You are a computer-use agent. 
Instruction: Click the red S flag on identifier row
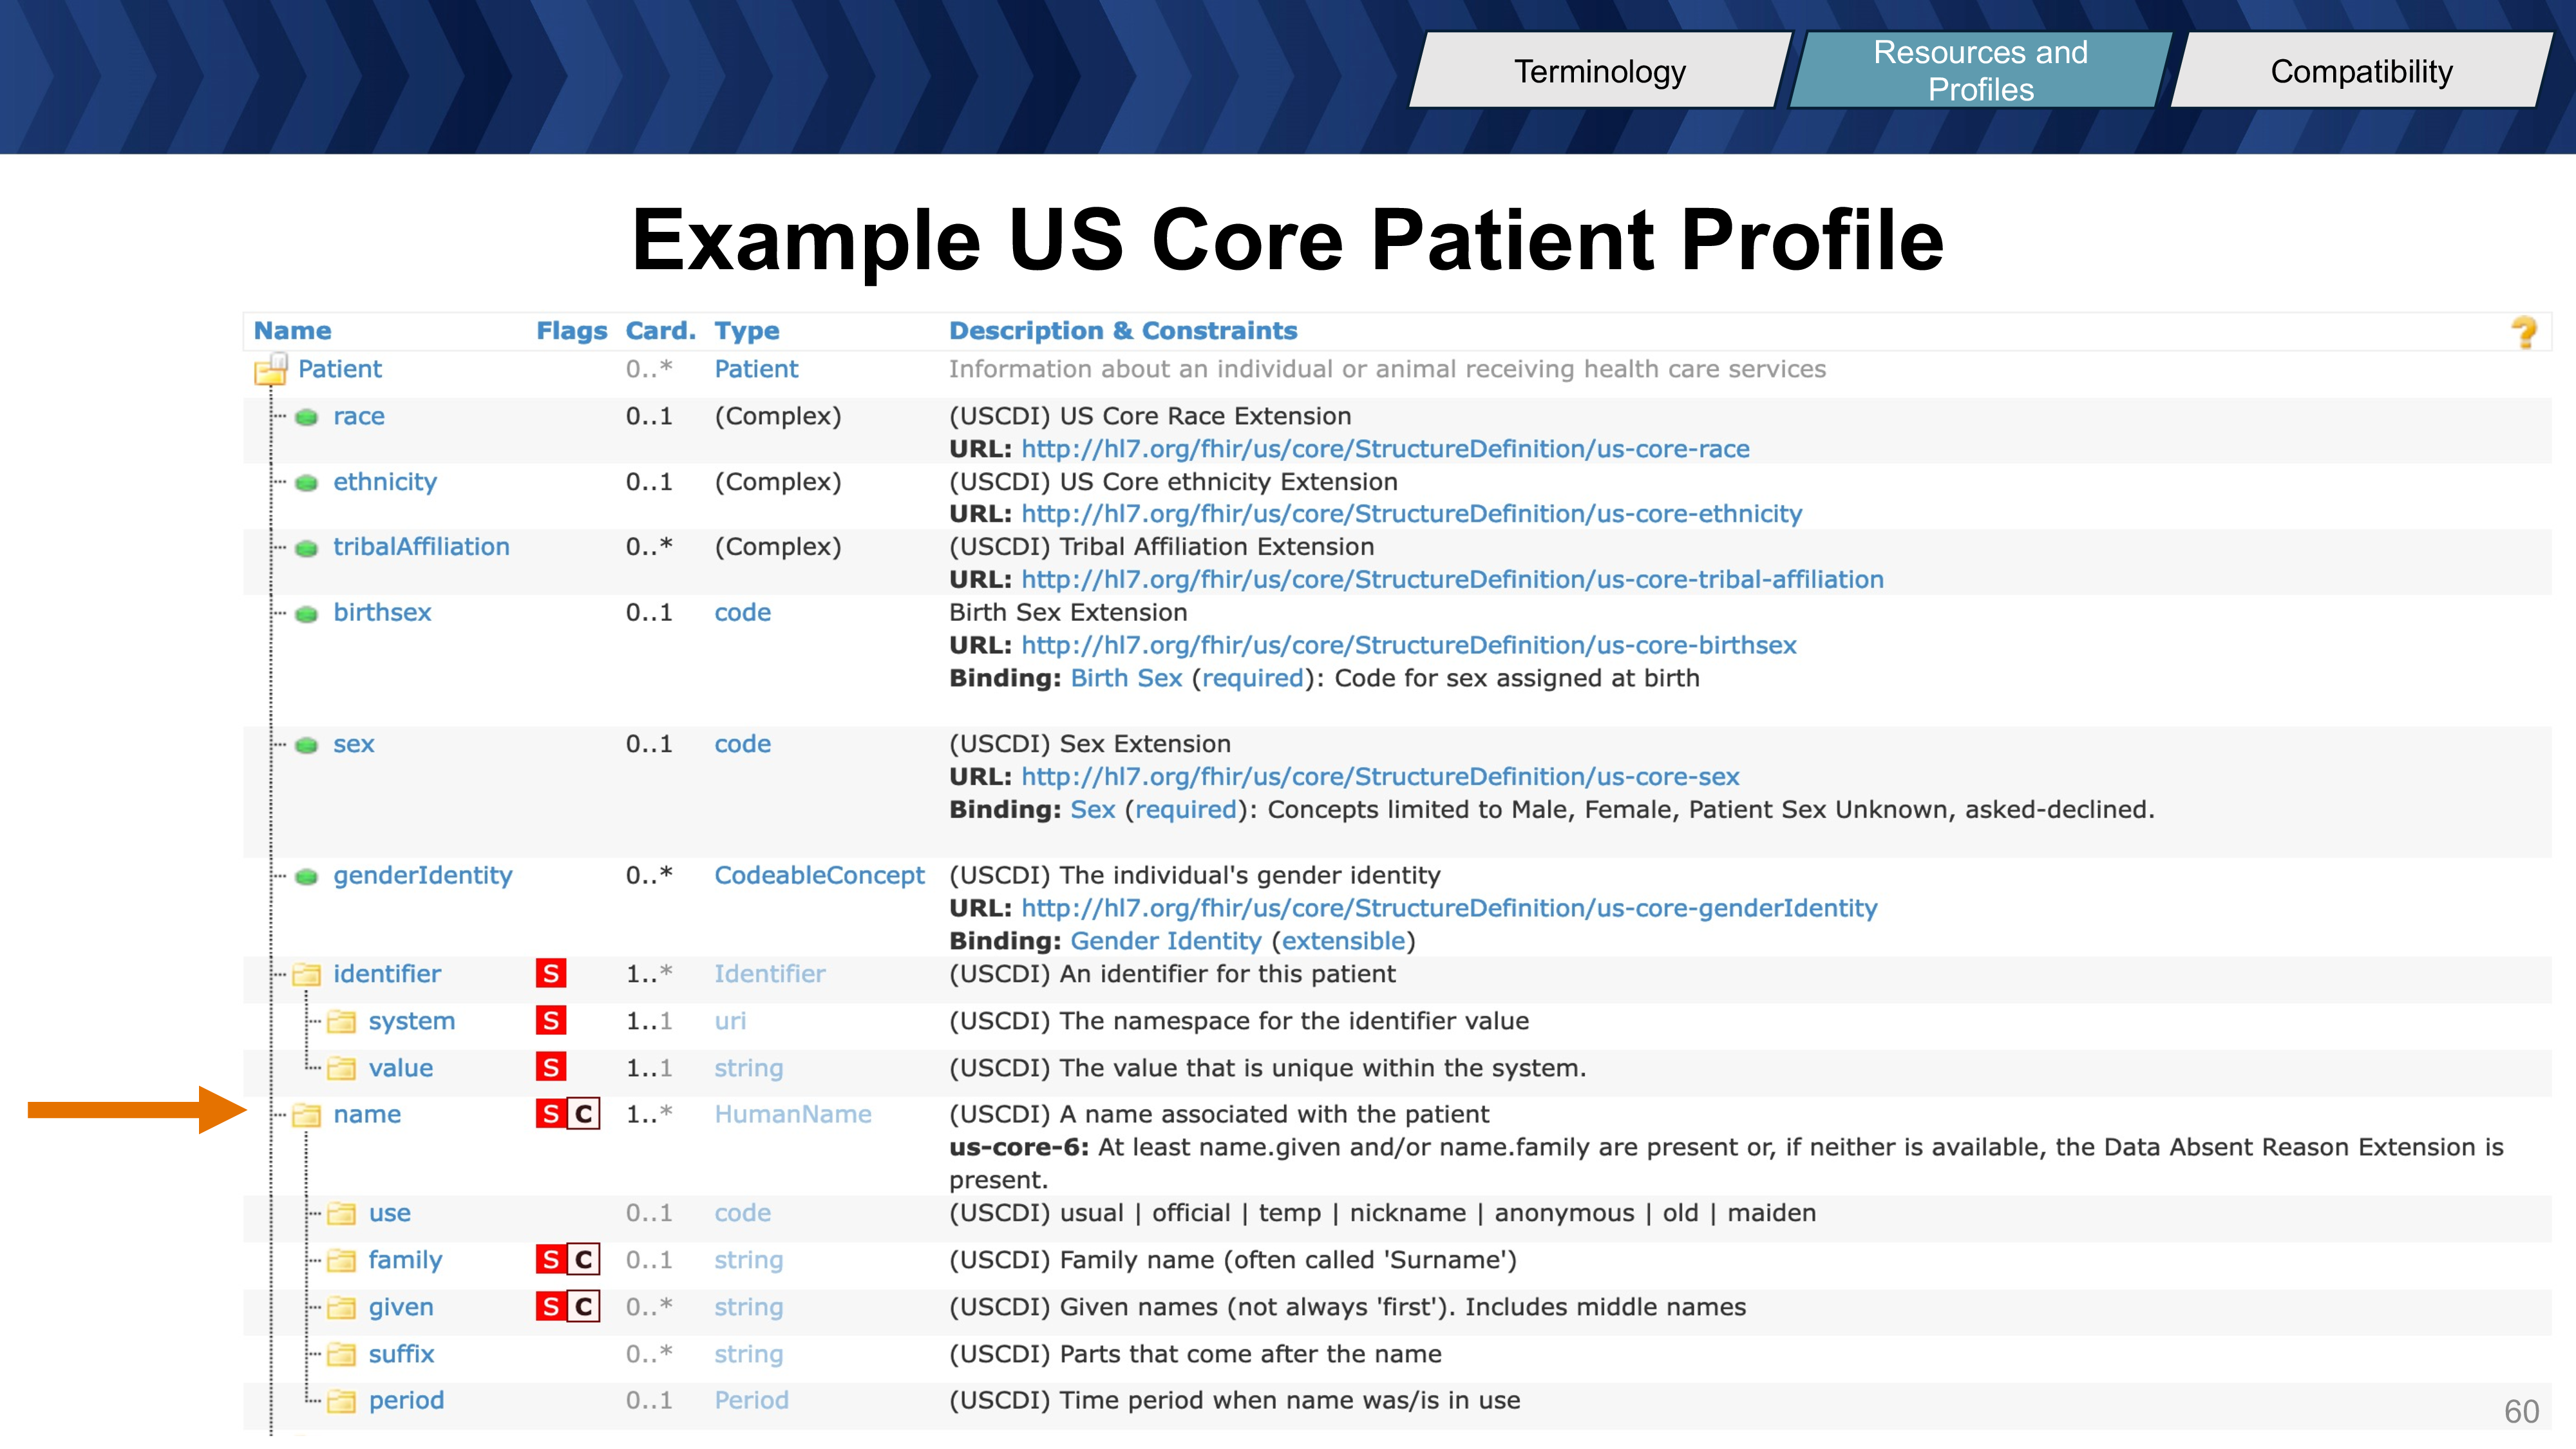[x=551, y=974]
